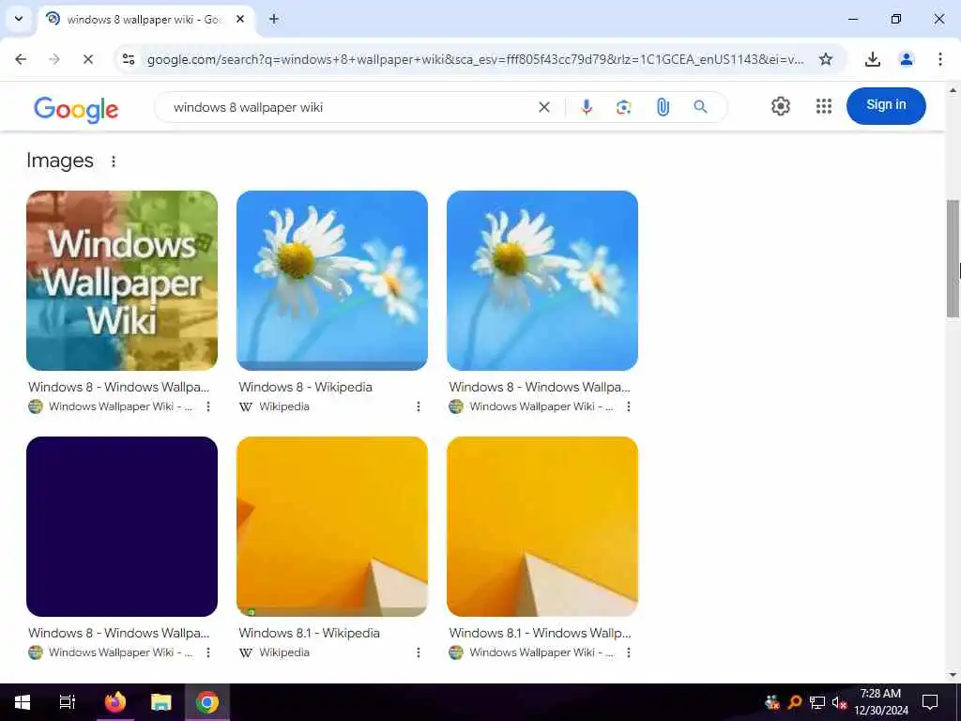Viewport: 961px width, 721px height.
Task: Attach a file with paperclip icon
Action: pos(663,107)
